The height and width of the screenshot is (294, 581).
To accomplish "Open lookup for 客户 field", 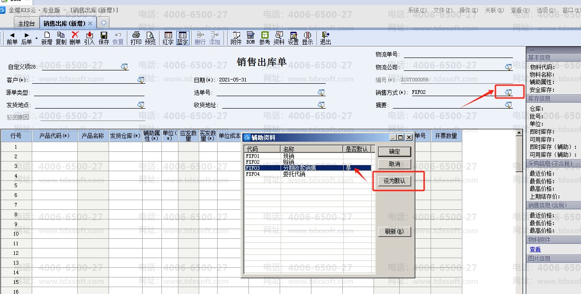I will [141, 80].
